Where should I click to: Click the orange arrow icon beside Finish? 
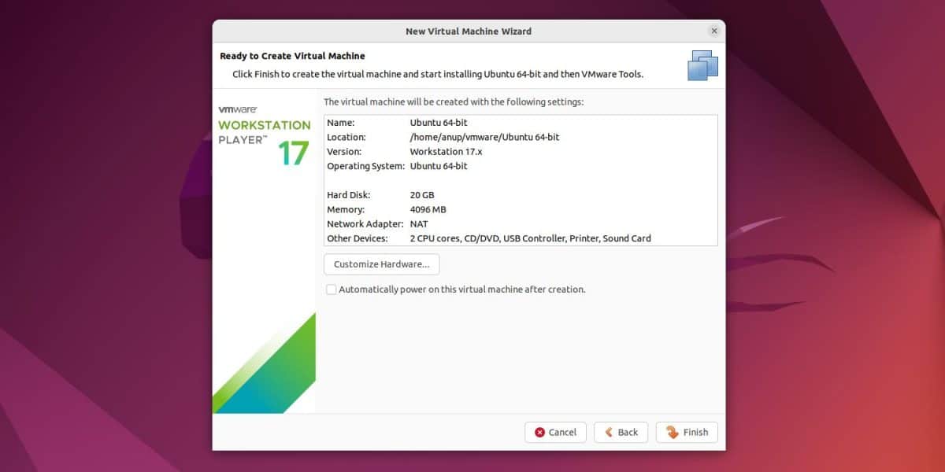tap(671, 432)
